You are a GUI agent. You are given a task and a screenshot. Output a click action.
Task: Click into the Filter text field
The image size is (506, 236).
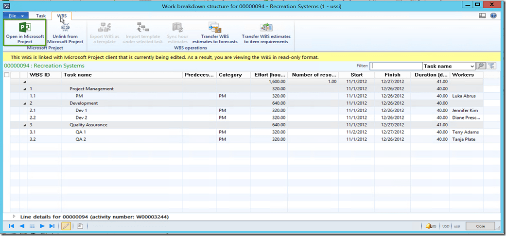(395, 66)
